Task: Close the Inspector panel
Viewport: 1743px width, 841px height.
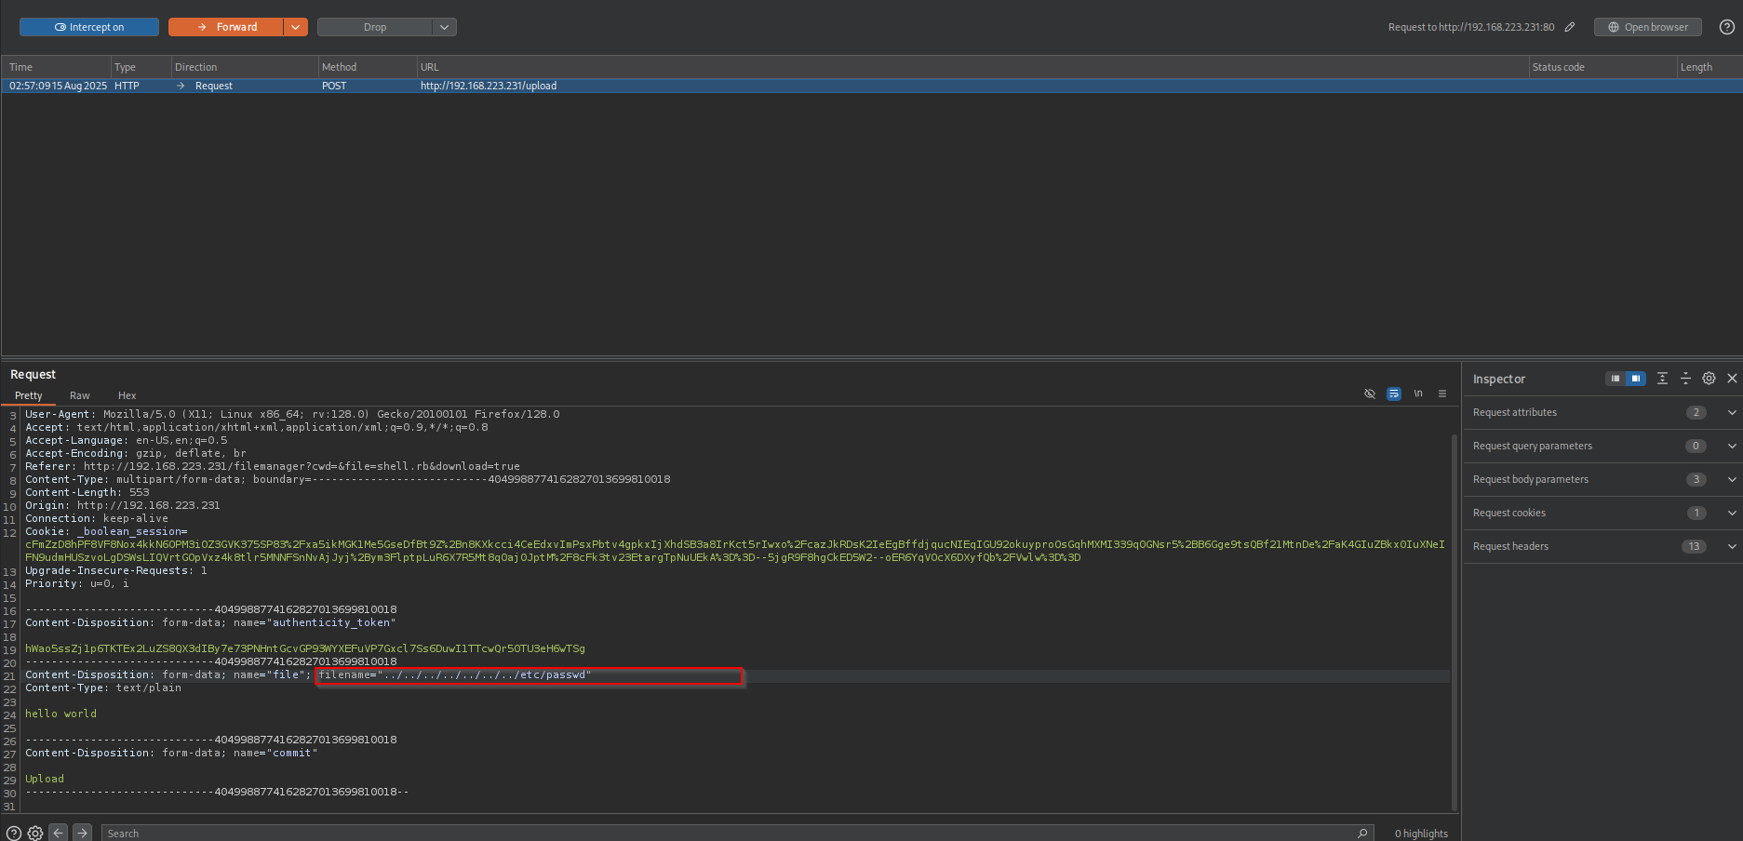Action: click(x=1732, y=379)
